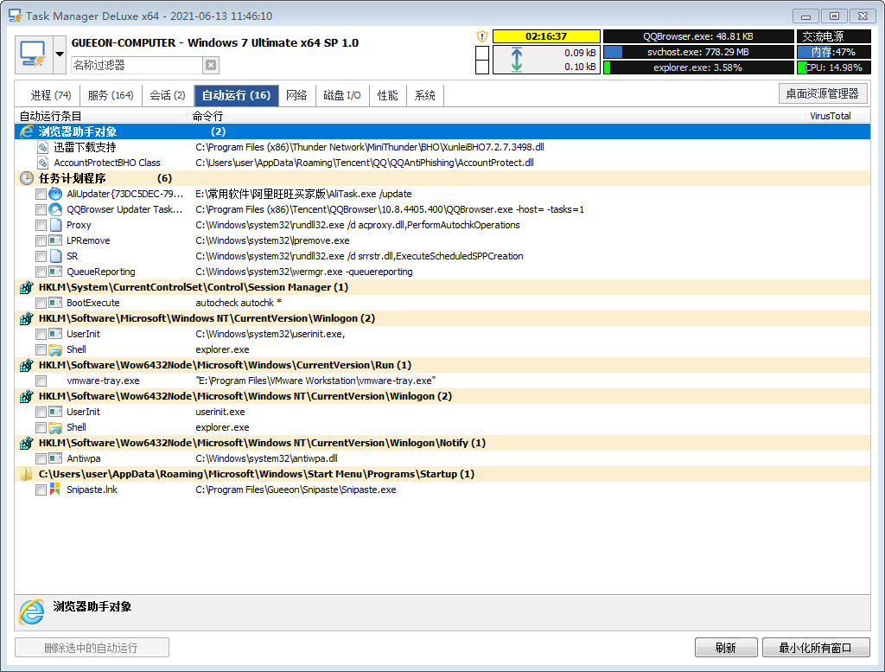
Task: Switch to 服务 (164) tab
Action: (x=111, y=95)
